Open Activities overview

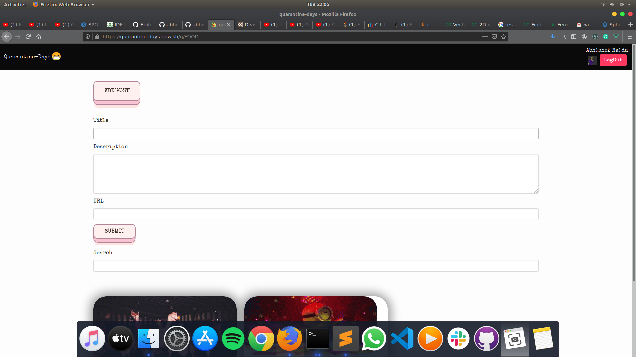click(x=15, y=4)
